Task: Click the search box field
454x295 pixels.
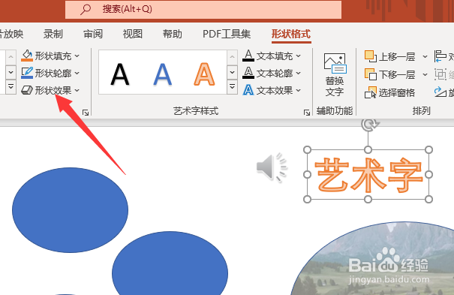Action: pyautogui.click(x=203, y=9)
